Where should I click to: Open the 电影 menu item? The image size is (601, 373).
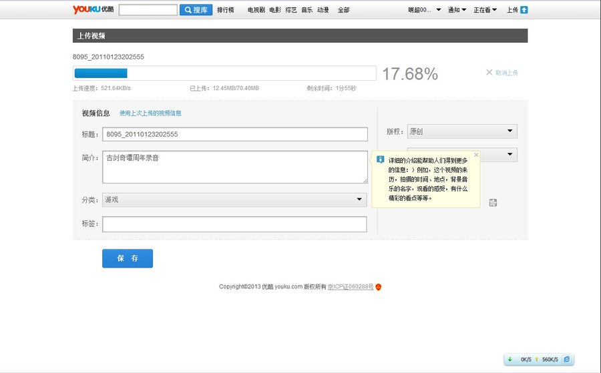click(x=275, y=10)
